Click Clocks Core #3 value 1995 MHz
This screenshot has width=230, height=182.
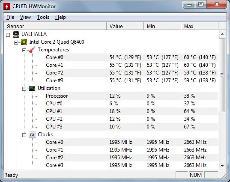121,165
